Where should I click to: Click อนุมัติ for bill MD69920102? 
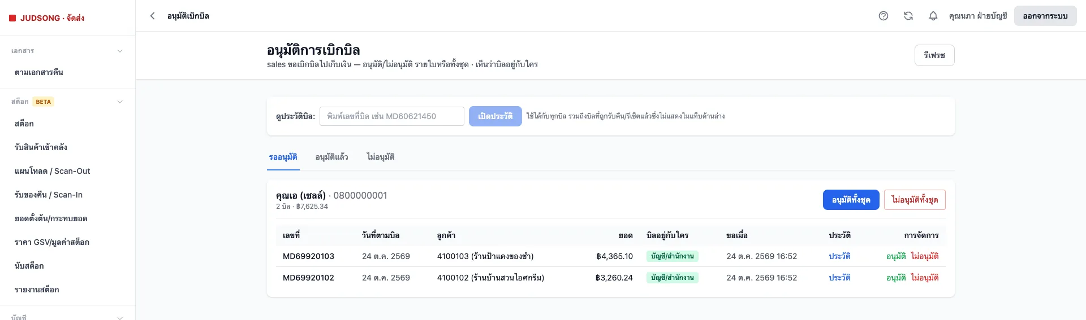[x=896, y=278]
